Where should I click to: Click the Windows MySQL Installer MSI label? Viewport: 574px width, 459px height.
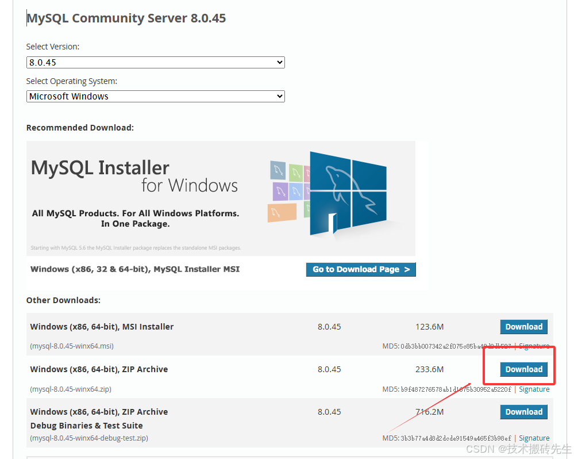tap(135, 269)
